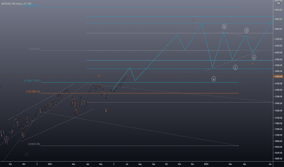Click the circled wave label a
284x167 pixels.
point(214,79)
